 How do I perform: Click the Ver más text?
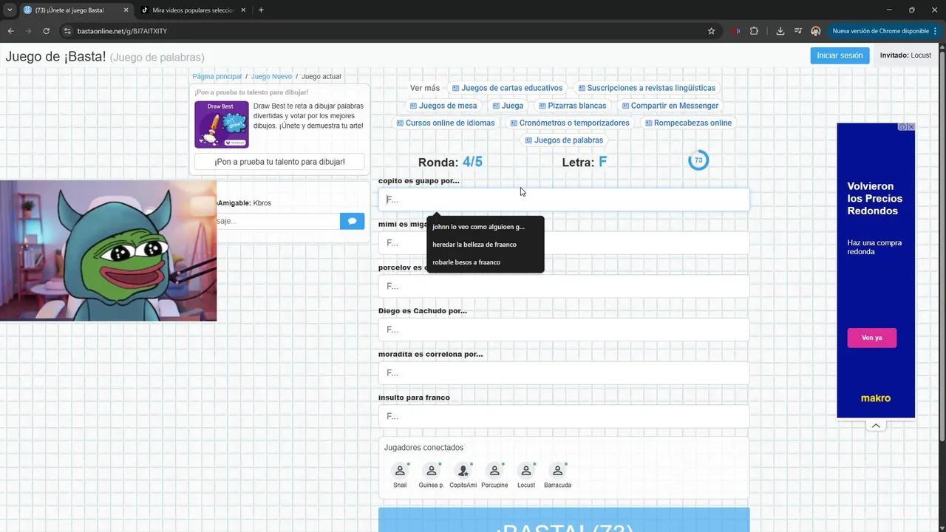425,88
